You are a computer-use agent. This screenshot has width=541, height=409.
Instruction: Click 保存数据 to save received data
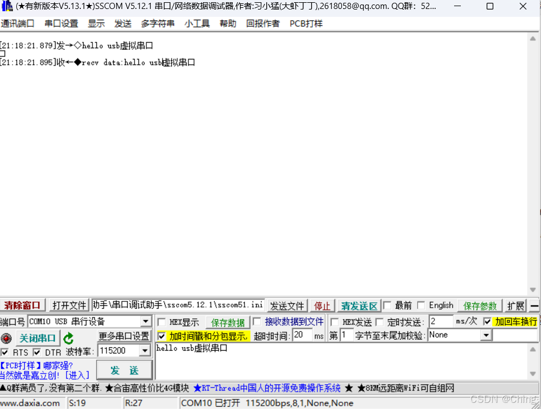click(x=228, y=322)
